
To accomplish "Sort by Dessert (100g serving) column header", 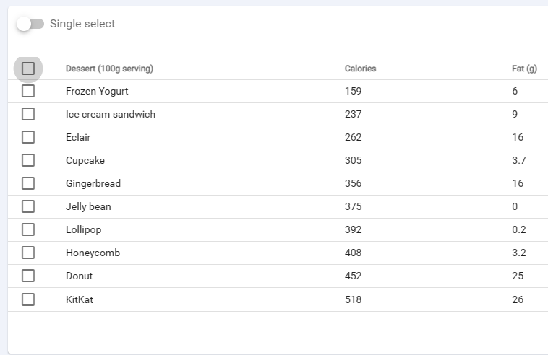I will tap(109, 69).
